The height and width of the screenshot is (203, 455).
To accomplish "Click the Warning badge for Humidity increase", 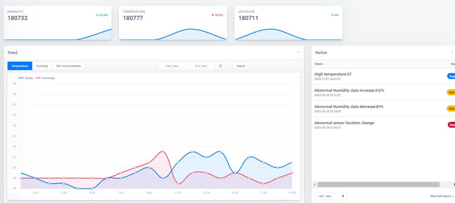I will [x=451, y=92].
